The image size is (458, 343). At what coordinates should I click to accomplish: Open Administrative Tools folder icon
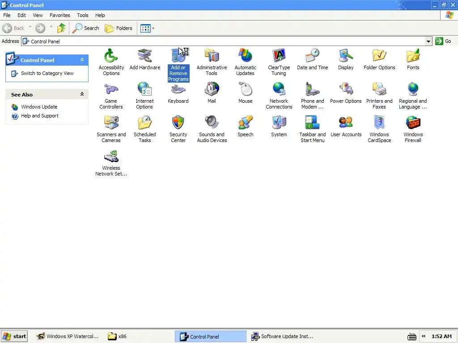tap(212, 55)
